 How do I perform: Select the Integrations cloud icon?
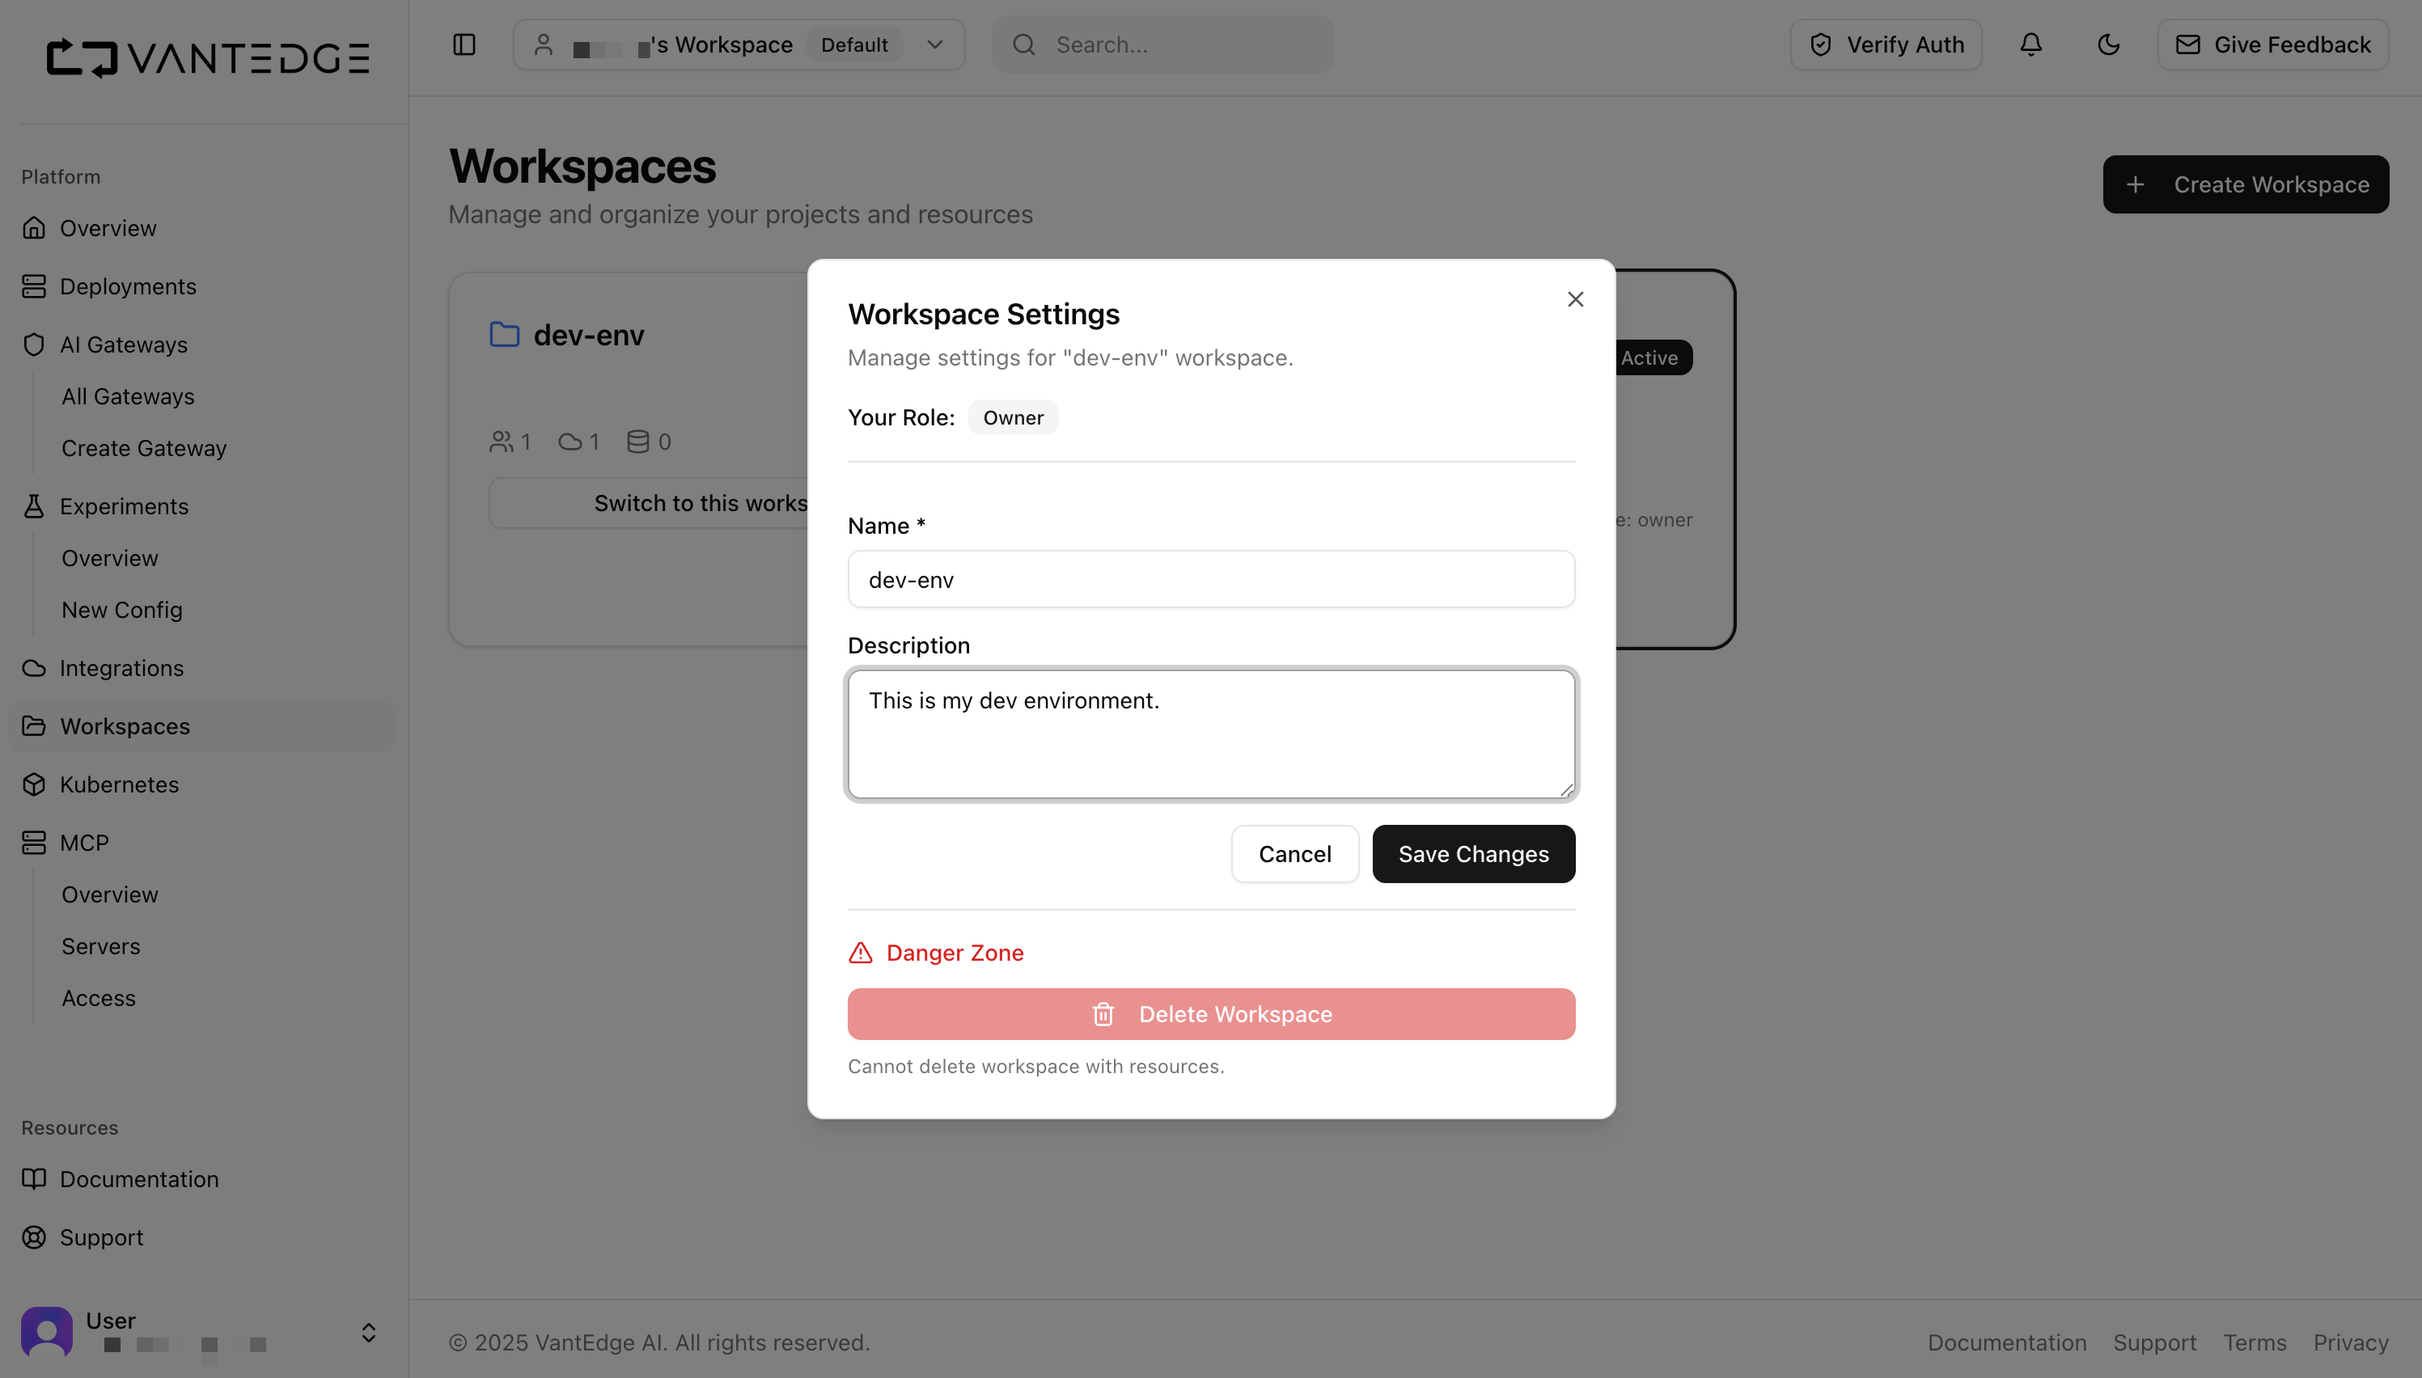(x=34, y=668)
